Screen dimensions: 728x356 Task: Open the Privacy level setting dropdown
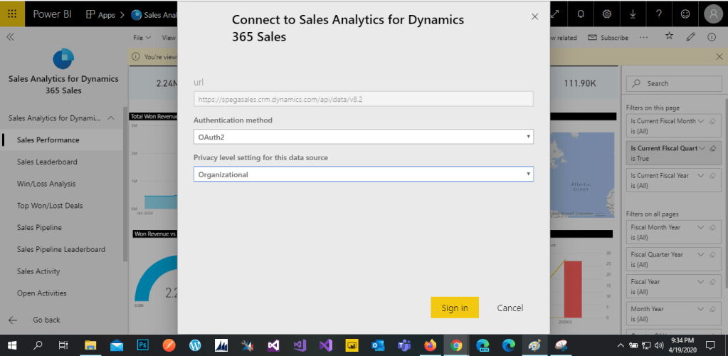tap(363, 174)
